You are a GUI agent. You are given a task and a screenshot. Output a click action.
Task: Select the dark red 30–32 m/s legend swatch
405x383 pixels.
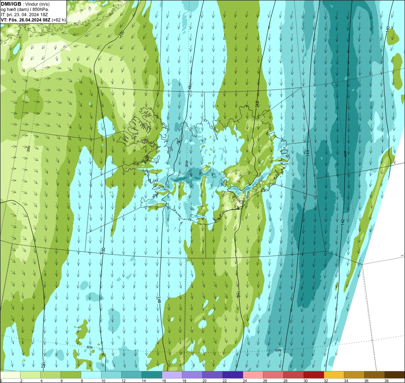pyautogui.click(x=314, y=375)
